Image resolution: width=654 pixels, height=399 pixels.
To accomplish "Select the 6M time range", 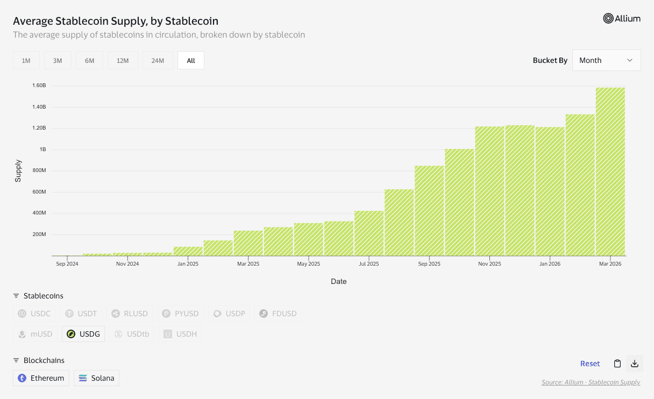I will coord(89,61).
